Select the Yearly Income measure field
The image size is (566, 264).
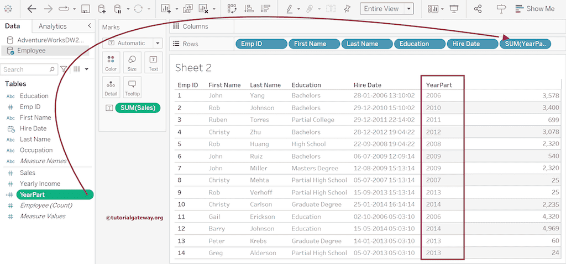40,184
